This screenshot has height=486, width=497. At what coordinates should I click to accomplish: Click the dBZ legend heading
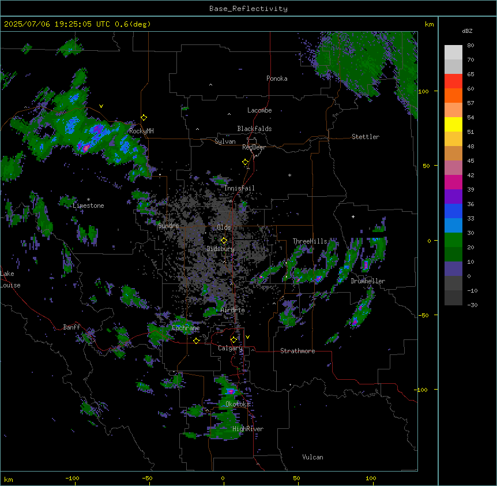click(467, 31)
